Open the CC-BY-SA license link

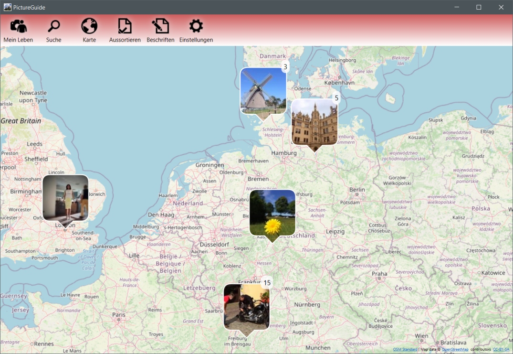[x=501, y=349]
